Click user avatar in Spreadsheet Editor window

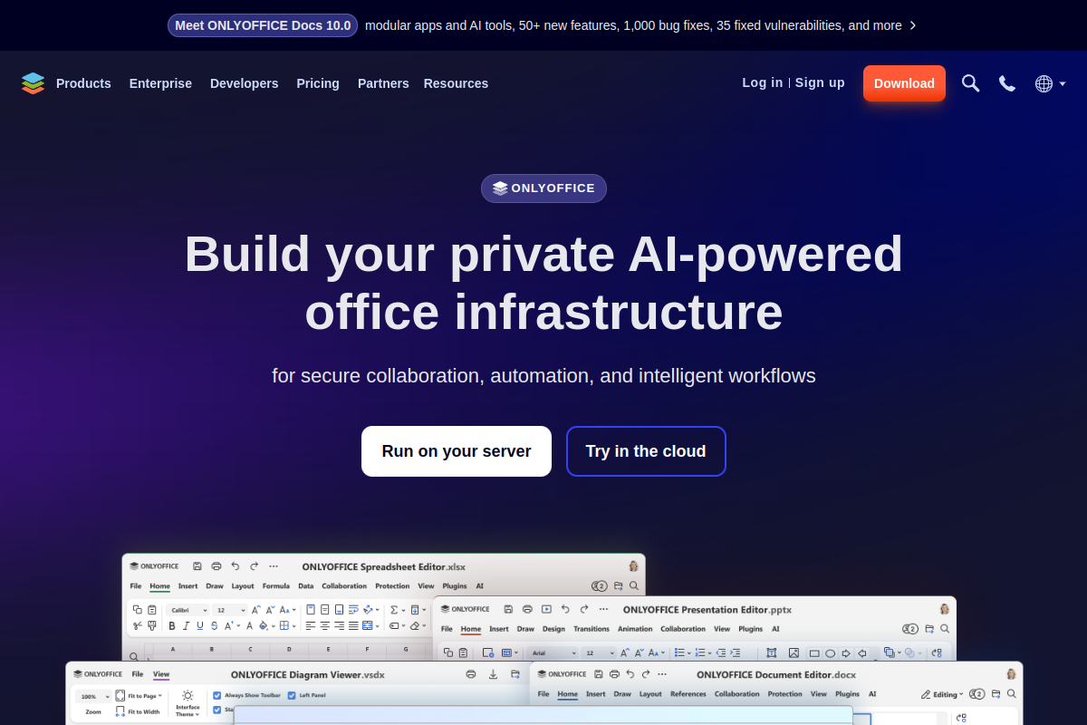click(x=633, y=565)
